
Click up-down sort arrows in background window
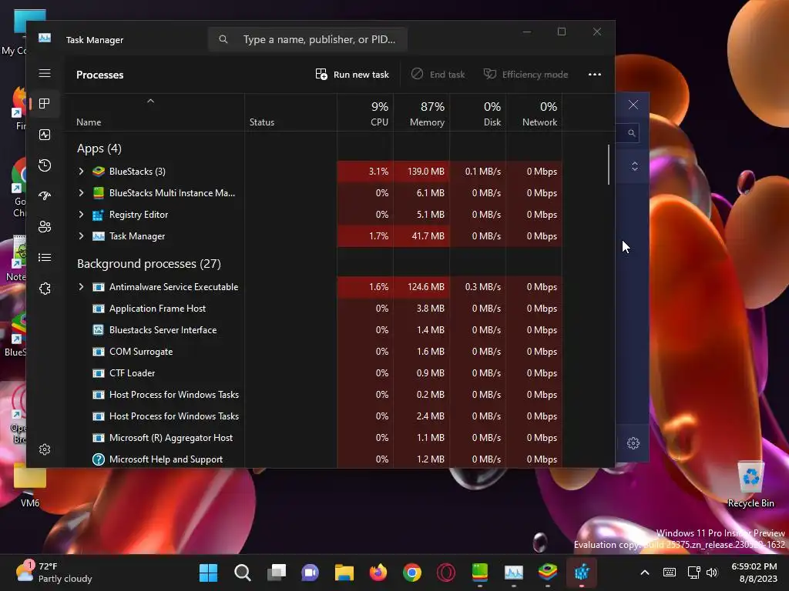(635, 166)
